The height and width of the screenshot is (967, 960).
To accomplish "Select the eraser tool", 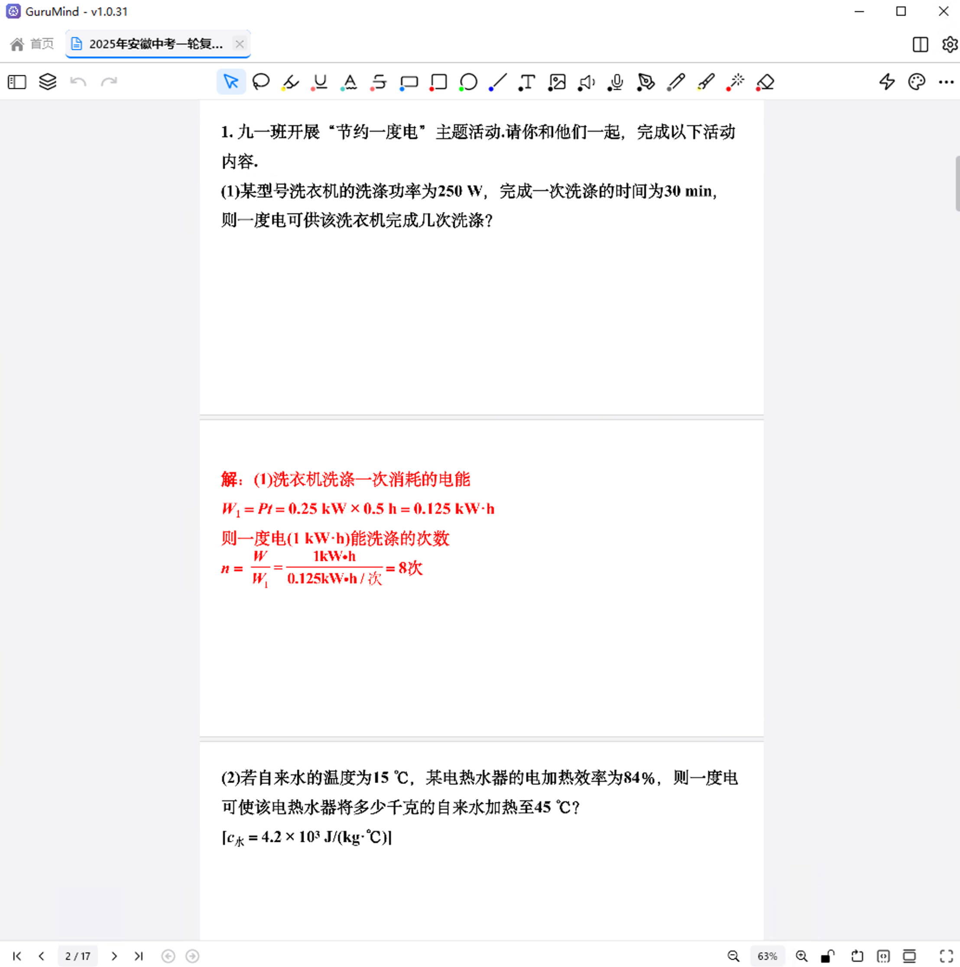I will [x=765, y=81].
